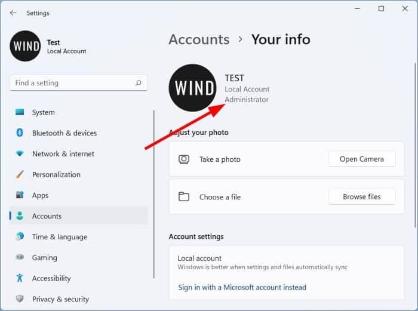
Task: Click the Browse files button
Action: click(x=362, y=196)
